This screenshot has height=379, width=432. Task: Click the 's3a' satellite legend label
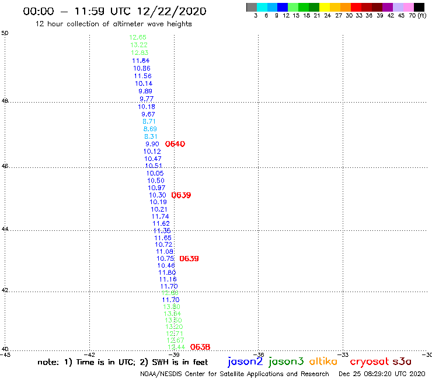(402, 362)
